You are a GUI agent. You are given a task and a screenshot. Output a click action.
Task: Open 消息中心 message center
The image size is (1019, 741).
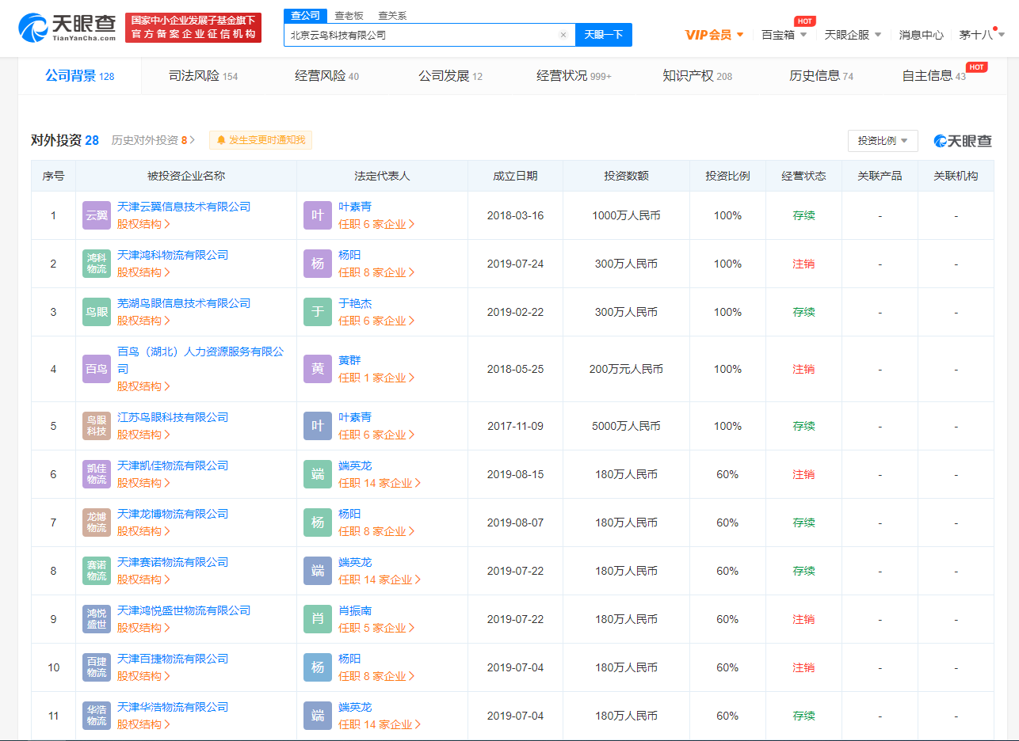(921, 35)
